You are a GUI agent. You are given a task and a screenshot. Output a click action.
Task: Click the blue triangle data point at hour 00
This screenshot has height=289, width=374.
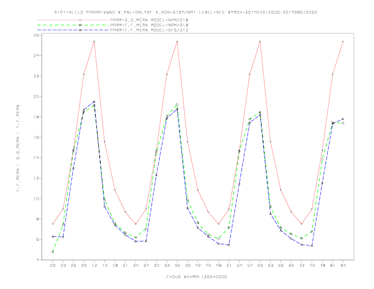point(53,237)
